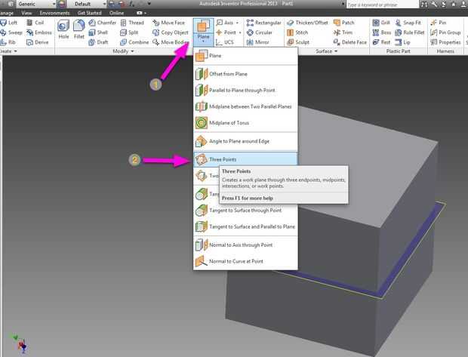Viewport: 468px width, 357px height.
Task: Select the Thicken/Offset tool
Action: point(307,23)
